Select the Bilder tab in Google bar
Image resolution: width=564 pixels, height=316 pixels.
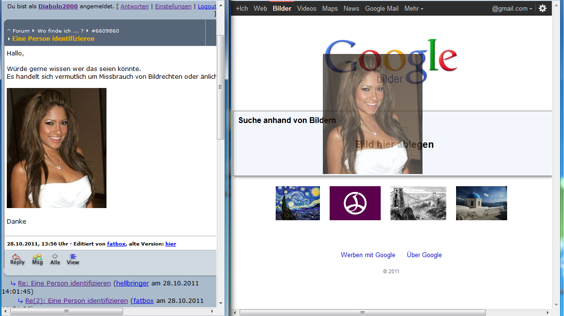[x=282, y=8]
